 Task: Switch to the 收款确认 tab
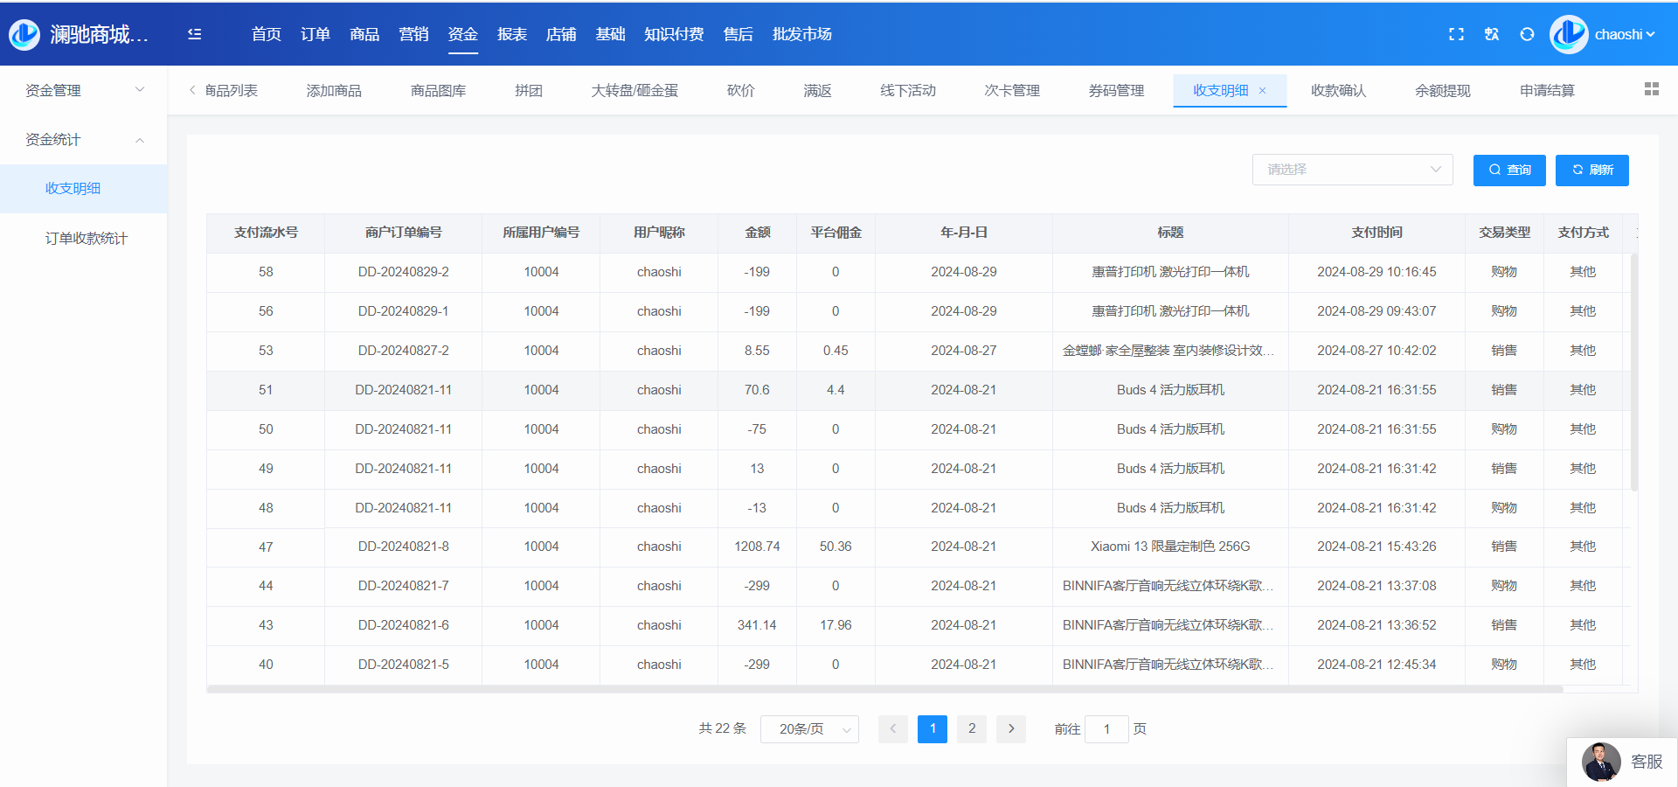[1338, 91]
